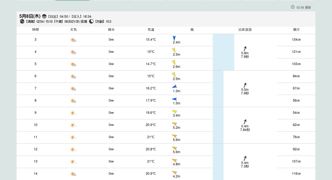Click the wave direction arrow above 0.8m
This screenshot has height=180, width=332.
click(245, 48)
